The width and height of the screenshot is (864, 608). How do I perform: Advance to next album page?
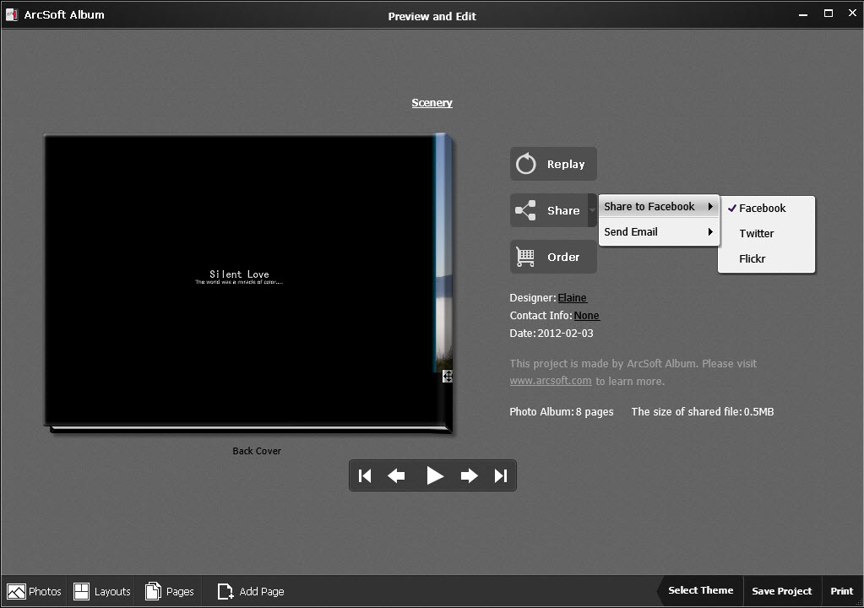point(470,475)
